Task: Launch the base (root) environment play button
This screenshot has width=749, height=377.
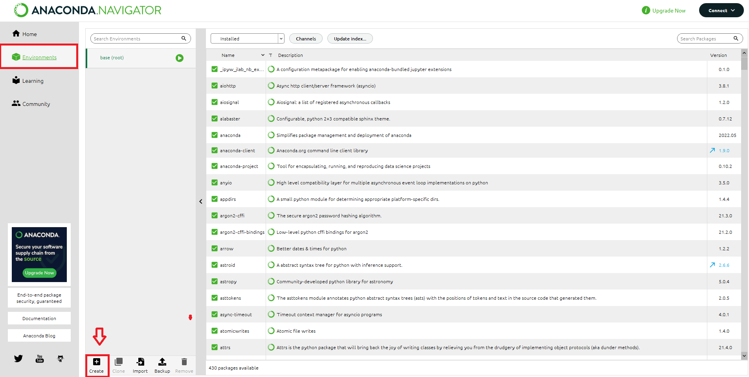Action: [x=180, y=58]
